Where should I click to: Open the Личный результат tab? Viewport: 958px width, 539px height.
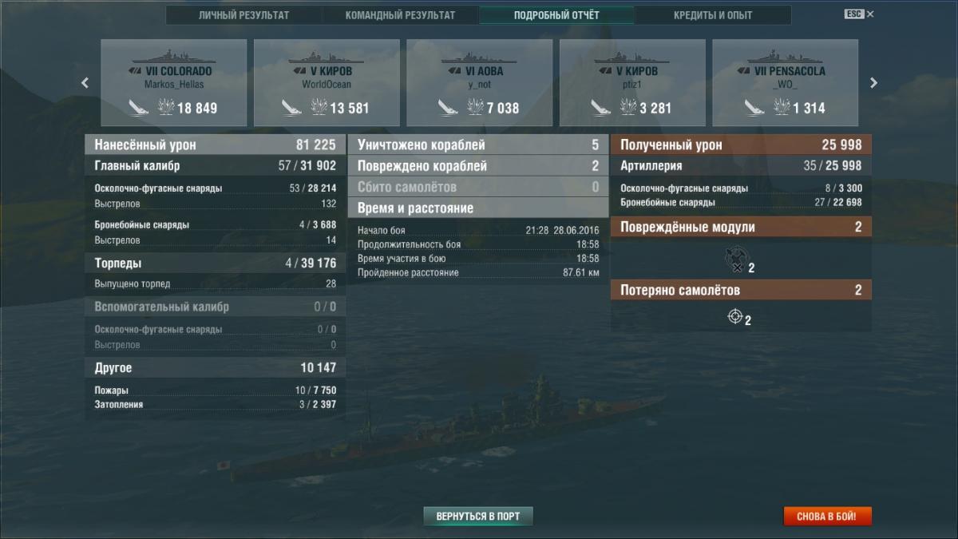pos(244,15)
